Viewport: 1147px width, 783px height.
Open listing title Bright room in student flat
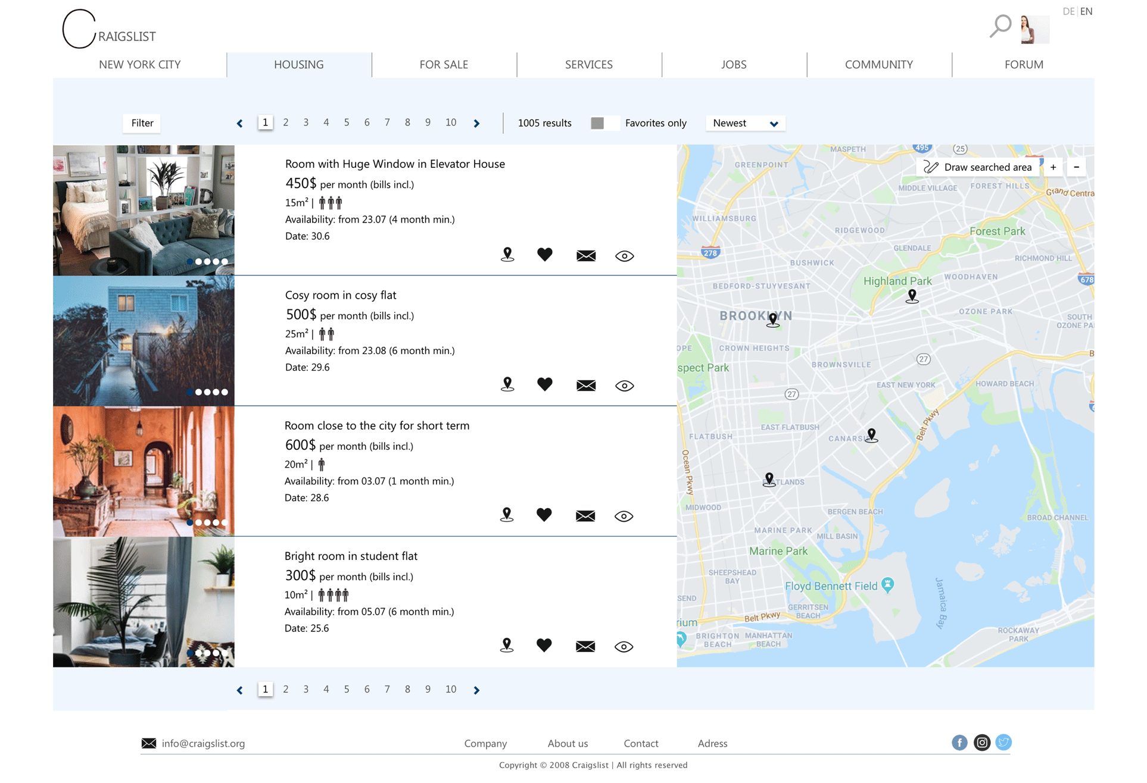click(351, 556)
